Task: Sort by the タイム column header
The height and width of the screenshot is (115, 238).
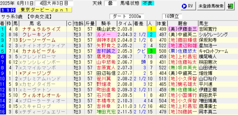Action: tap(125, 23)
